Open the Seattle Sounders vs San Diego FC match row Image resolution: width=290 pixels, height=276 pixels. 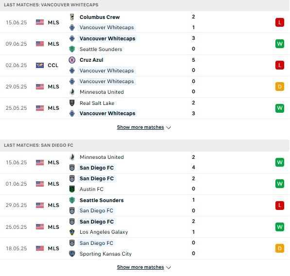click(x=145, y=206)
